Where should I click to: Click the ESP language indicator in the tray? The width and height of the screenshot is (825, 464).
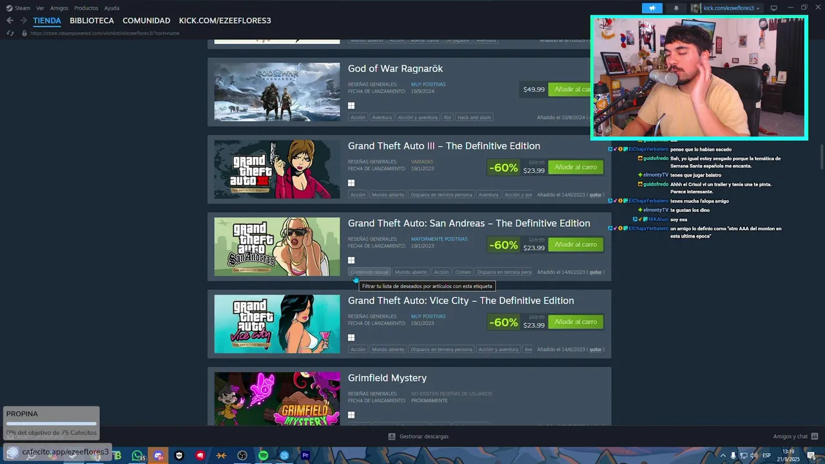[767, 456]
